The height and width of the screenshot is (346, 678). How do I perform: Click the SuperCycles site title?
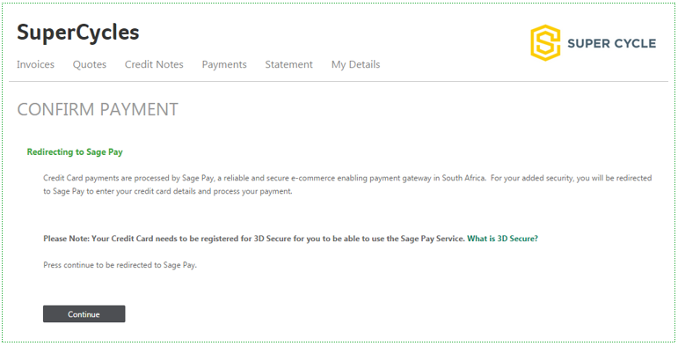click(x=78, y=33)
